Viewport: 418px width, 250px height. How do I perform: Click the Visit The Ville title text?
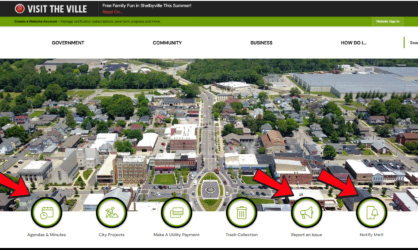[57, 9]
